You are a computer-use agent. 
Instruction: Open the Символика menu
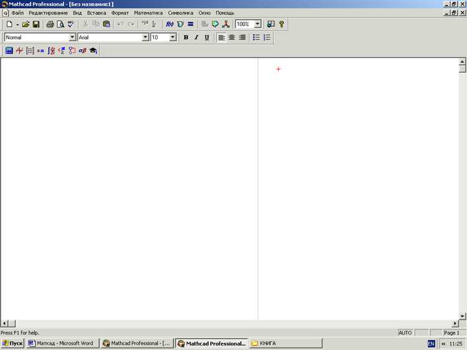click(181, 13)
